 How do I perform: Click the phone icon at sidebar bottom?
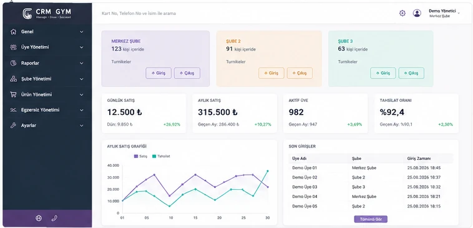[x=54, y=219]
